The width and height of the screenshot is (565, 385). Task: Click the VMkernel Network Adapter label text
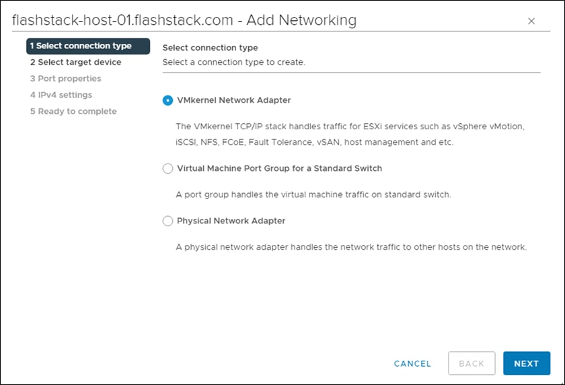tap(233, 100)
